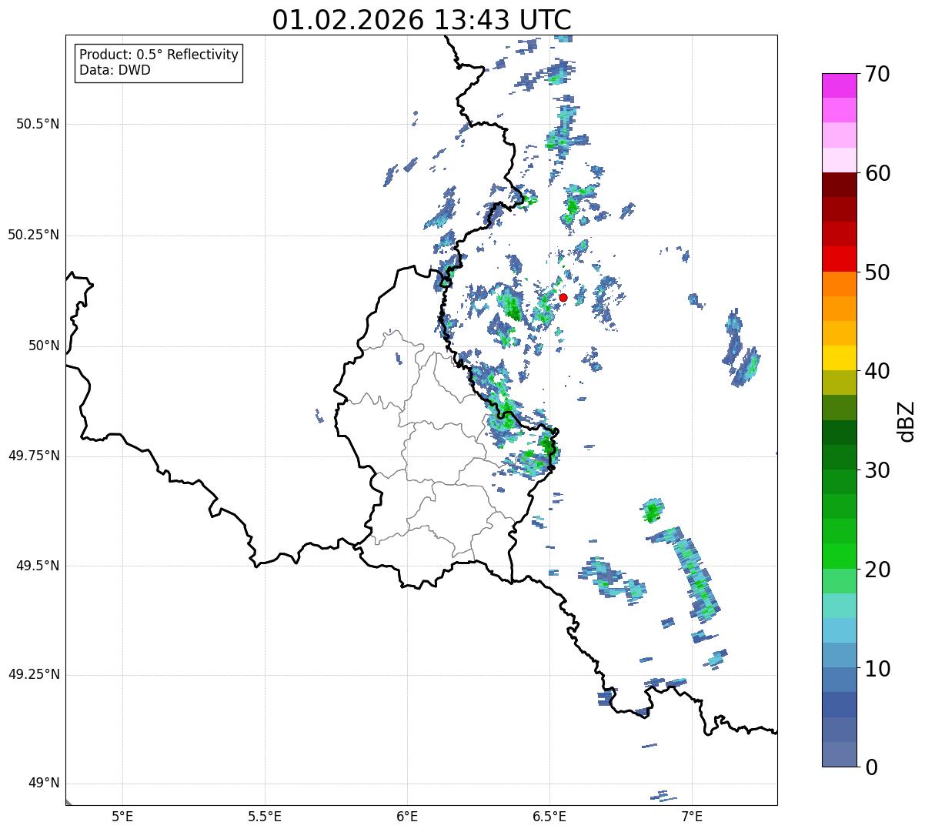Select the red 50 dBZ colorbar segment
Image resolution: width=925 pixels, height=832 pixels.
tap(840, 259)
